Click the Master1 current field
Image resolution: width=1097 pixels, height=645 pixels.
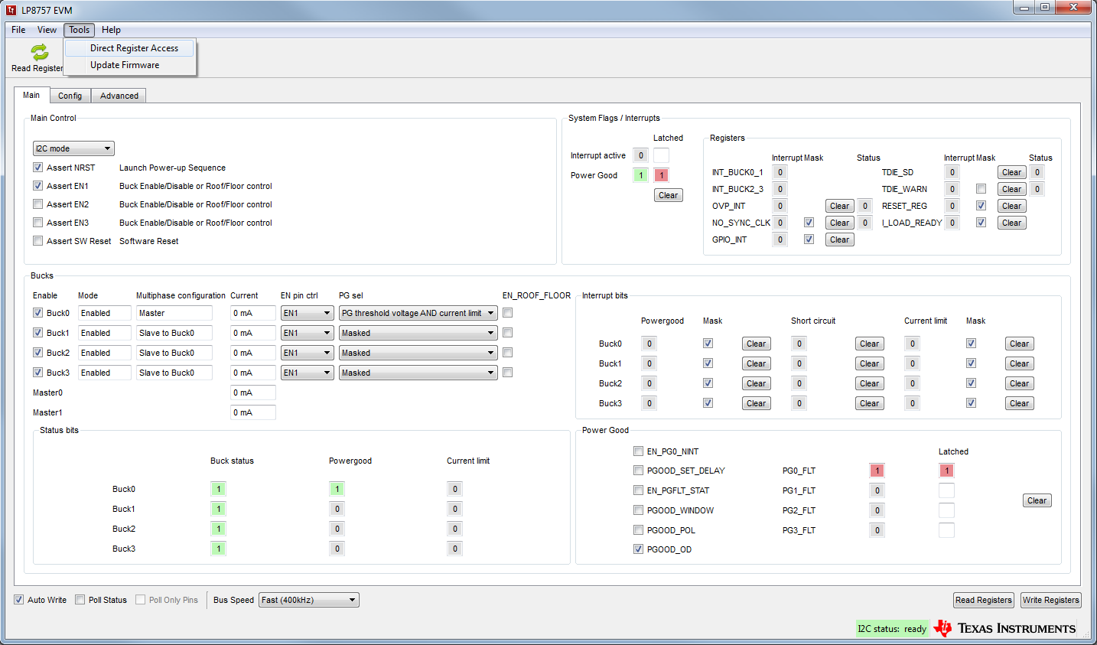(x=253, y=412)
